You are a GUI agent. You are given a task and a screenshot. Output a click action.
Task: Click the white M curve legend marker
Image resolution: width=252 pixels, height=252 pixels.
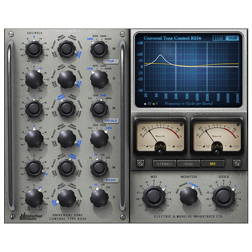click(145, 104)
